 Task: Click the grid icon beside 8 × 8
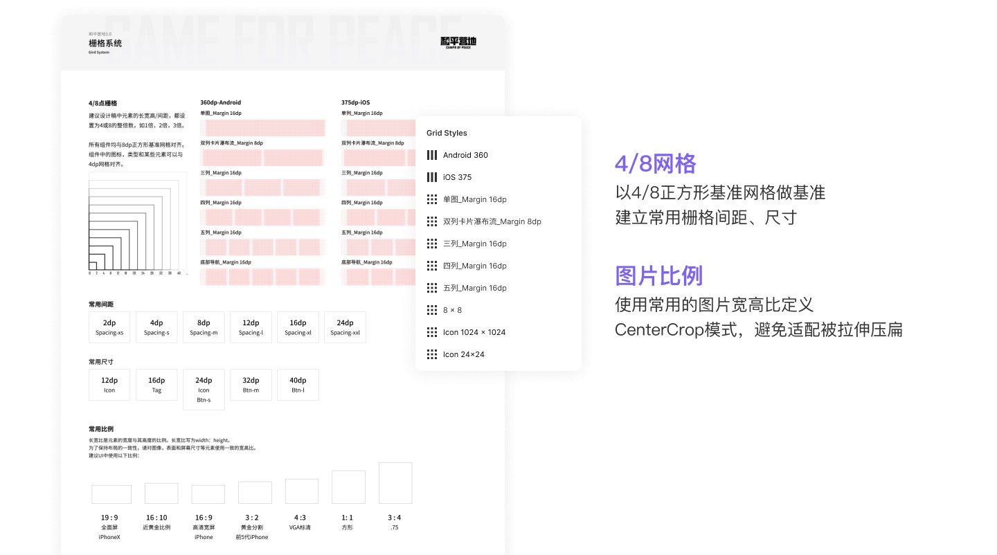point(432,310)
